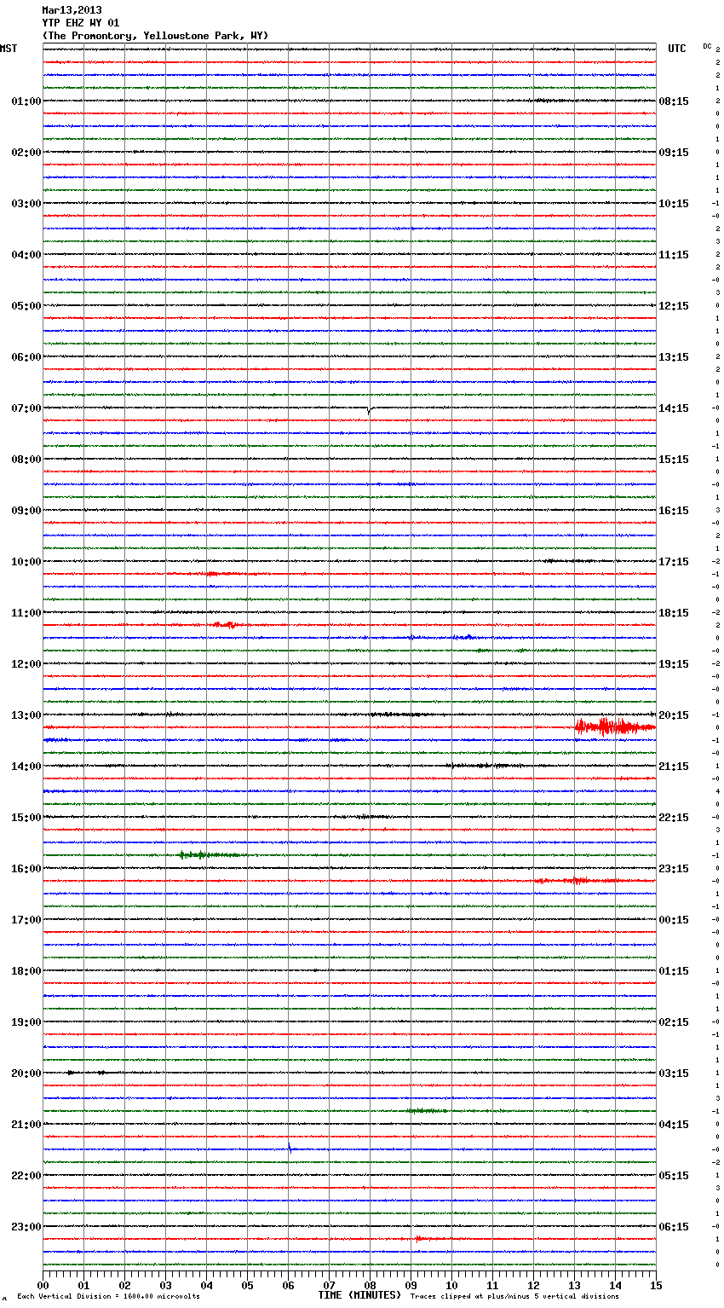Viewport: 724px width, 1308px height.
Task: Click '(The Promontory, Yellowstone Park, WY)' title
Action: (155, 36)
